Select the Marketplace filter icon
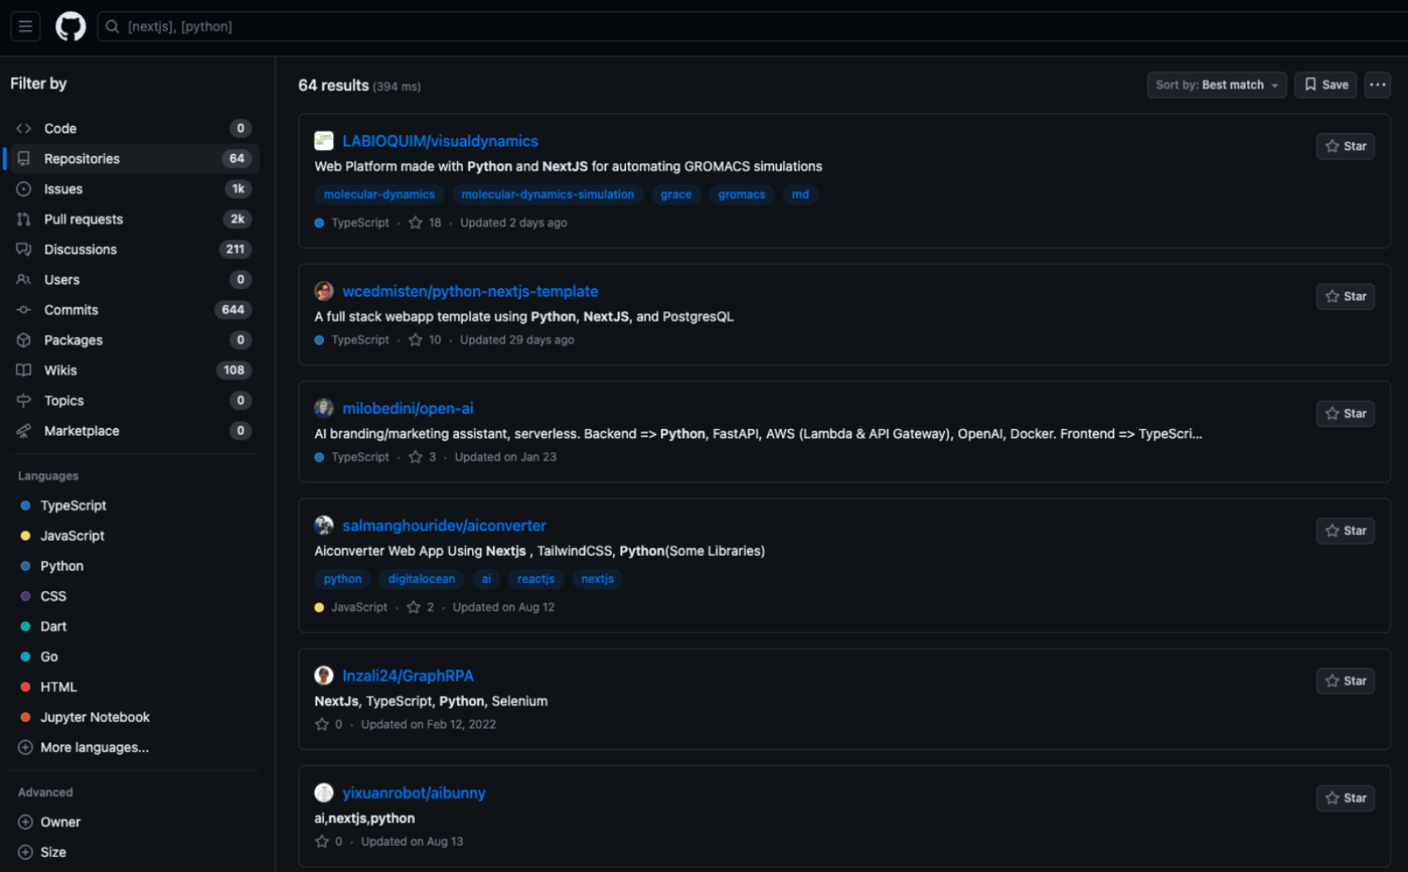 pyautogui.click(x=24, y=430)
